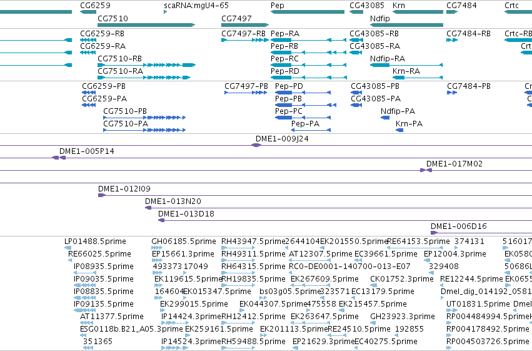Click the Pep-PD protein label
Image resolution: width=532 pixels, height=351 pixels.
289,86
